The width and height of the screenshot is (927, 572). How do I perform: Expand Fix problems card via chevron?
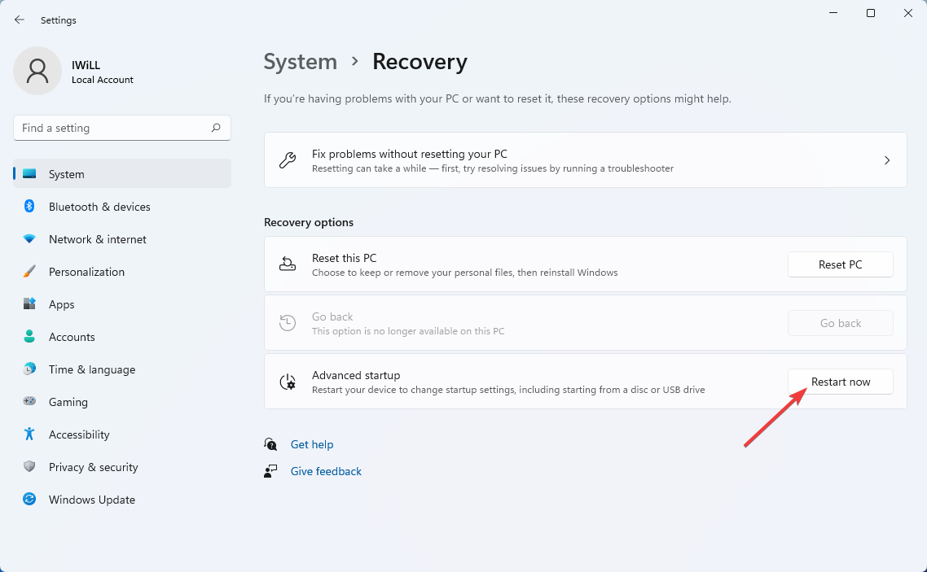[x=887, y=160]
